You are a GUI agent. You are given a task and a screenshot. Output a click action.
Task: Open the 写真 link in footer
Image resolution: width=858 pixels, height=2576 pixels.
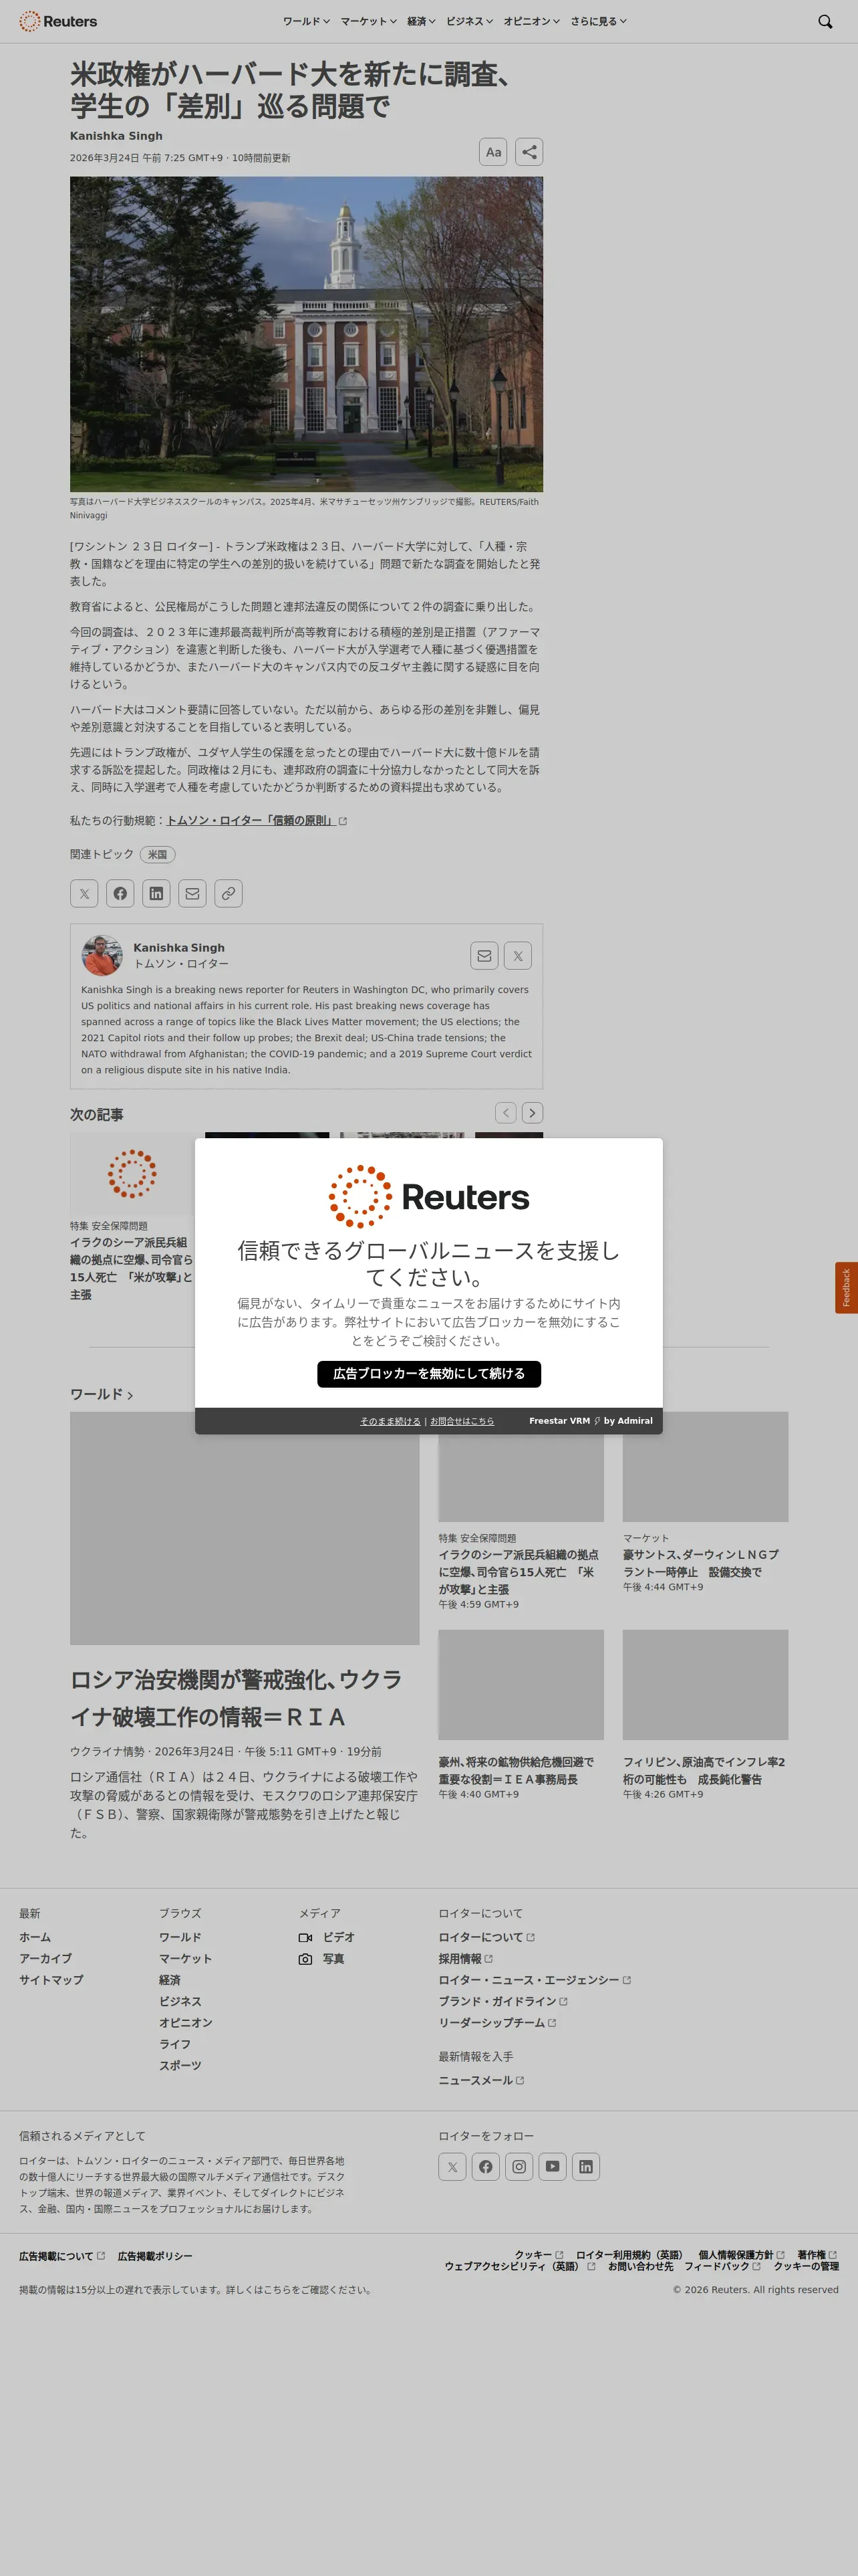(321, 1959)
